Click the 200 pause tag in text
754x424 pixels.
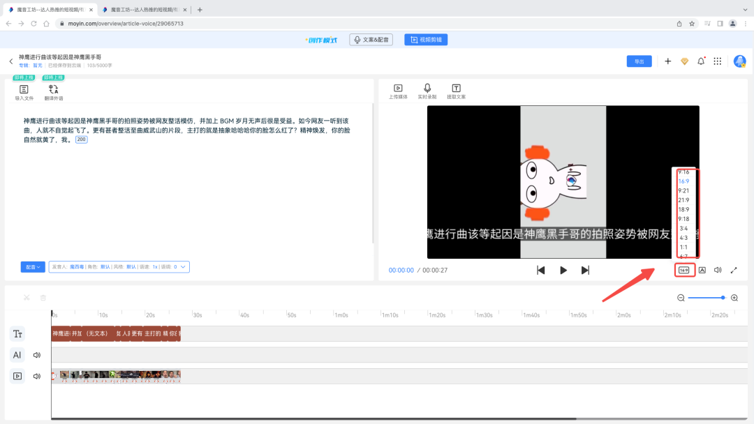[x=81, y=139]
